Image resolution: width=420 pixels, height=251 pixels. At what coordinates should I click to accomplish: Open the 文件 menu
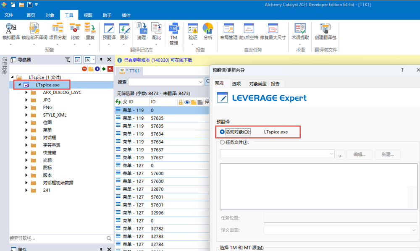pos(9,15)
